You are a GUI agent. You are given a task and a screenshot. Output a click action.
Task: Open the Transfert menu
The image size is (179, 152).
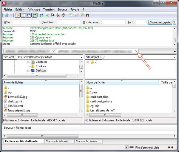tap(49, 10)
